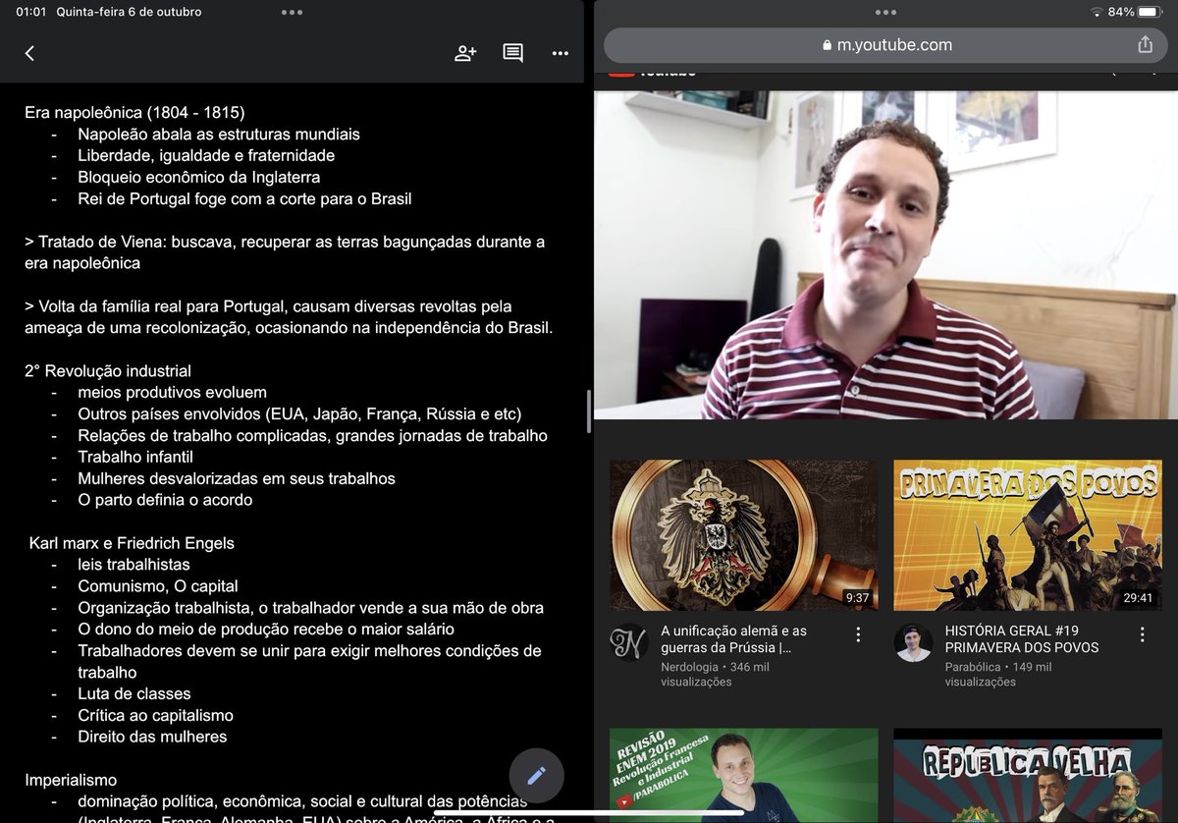Click heading Karl marx e Friedrich Engels
This screenshot has width=1178, height=823.
[x=132, y=543]
